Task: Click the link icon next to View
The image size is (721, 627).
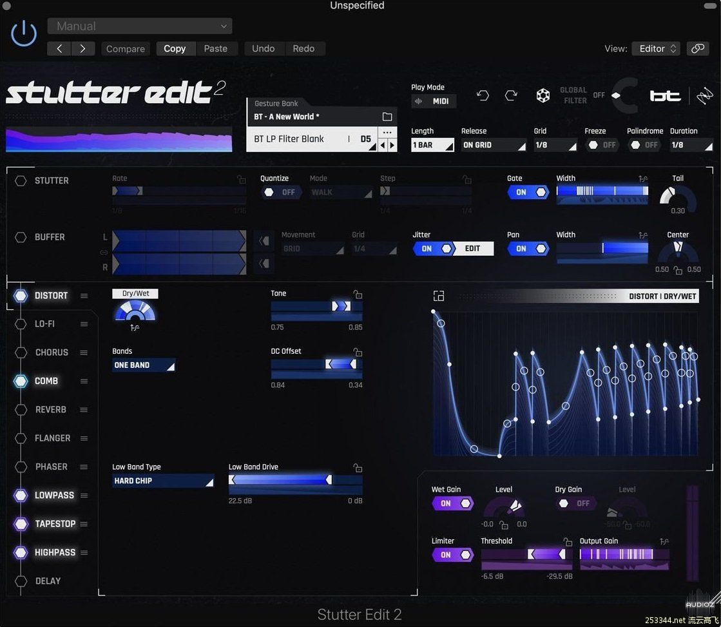Action: (698, 48)
